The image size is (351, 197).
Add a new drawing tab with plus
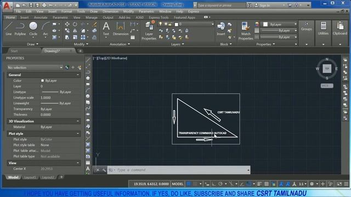tap(81, 51)
